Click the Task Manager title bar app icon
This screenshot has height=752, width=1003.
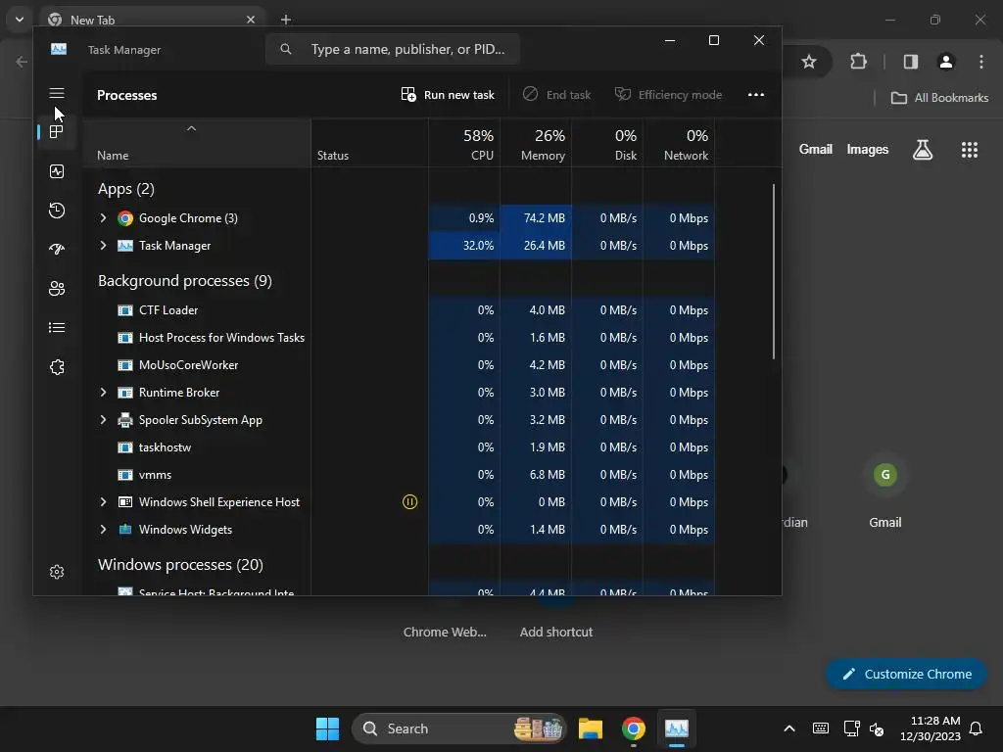[x=59, y=49]
